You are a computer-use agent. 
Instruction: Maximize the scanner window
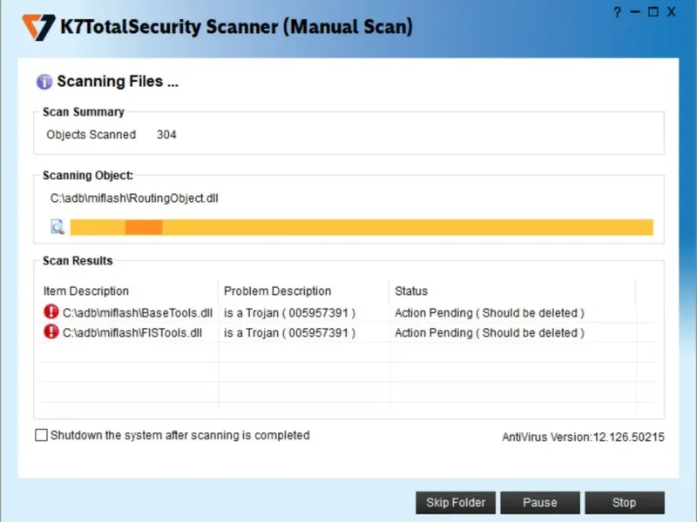(x=653, y=12)
